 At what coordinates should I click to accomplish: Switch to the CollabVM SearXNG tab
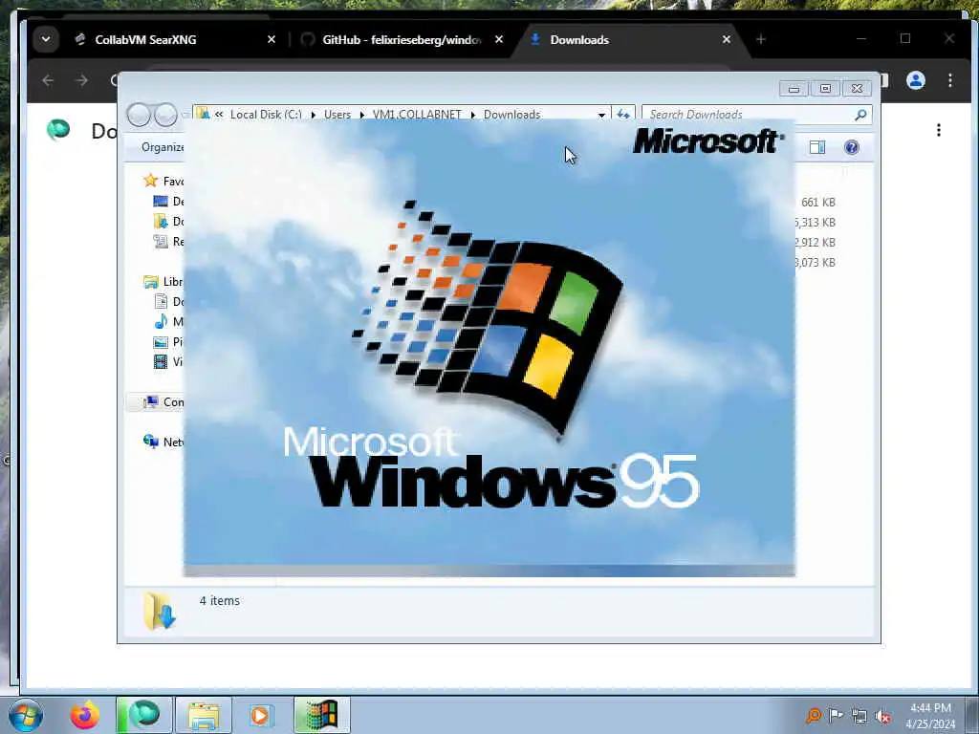[145, 39]
